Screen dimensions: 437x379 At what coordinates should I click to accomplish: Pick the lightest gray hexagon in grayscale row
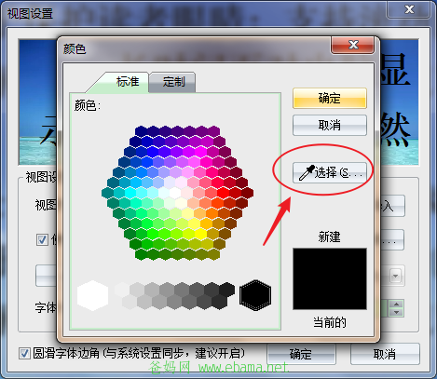click(x=122, y=290)
